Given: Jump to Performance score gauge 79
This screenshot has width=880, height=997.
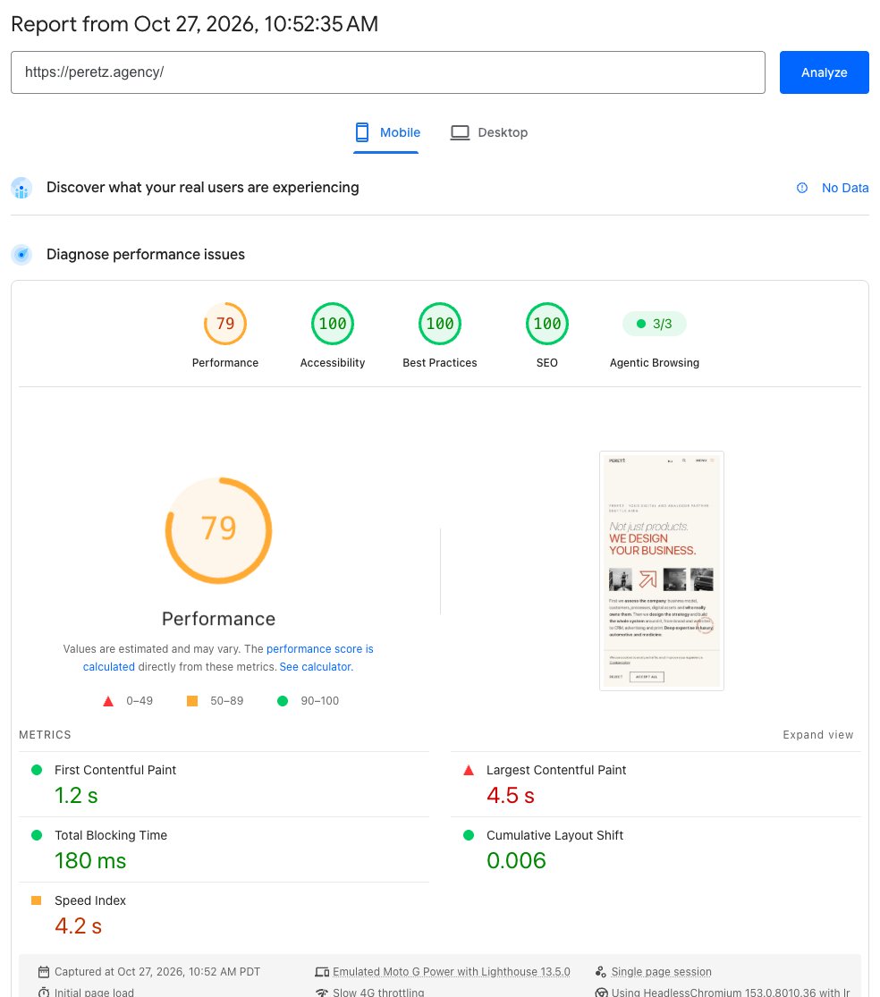Looking at the screenshot, I should coord(225,324).
